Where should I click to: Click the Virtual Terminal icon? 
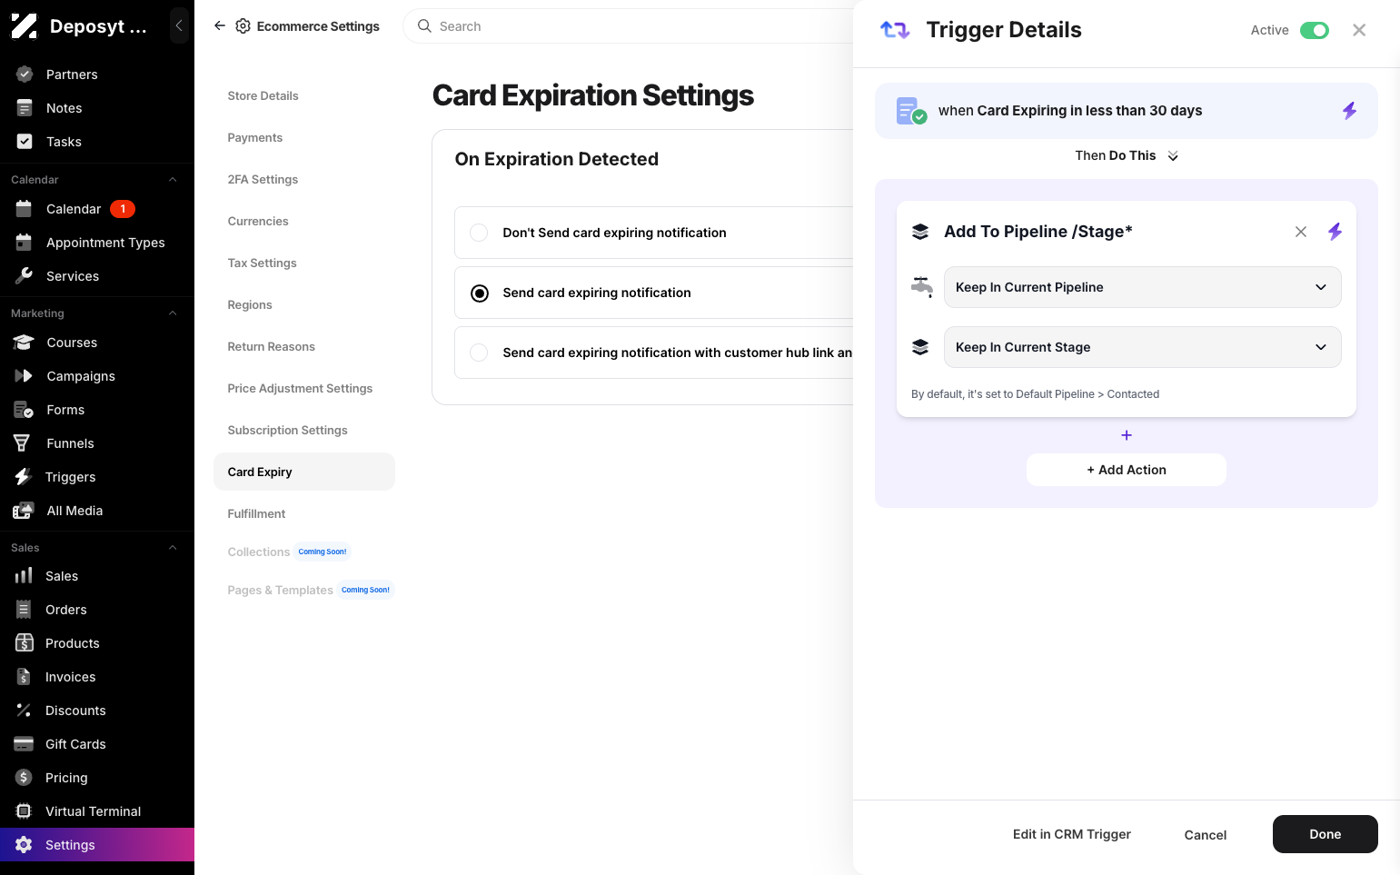(25, 811)
